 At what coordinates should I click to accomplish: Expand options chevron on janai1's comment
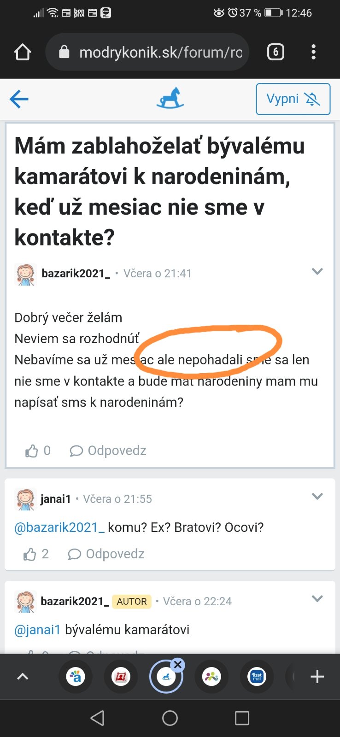tap(317, 497)
